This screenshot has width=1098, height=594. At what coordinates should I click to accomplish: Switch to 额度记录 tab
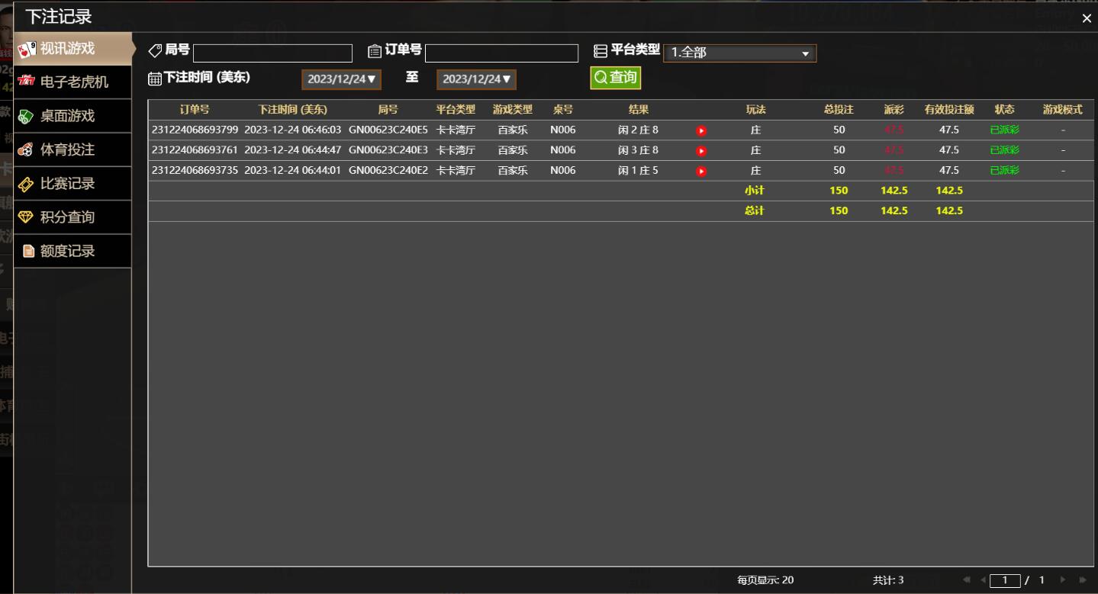(72, 251)
